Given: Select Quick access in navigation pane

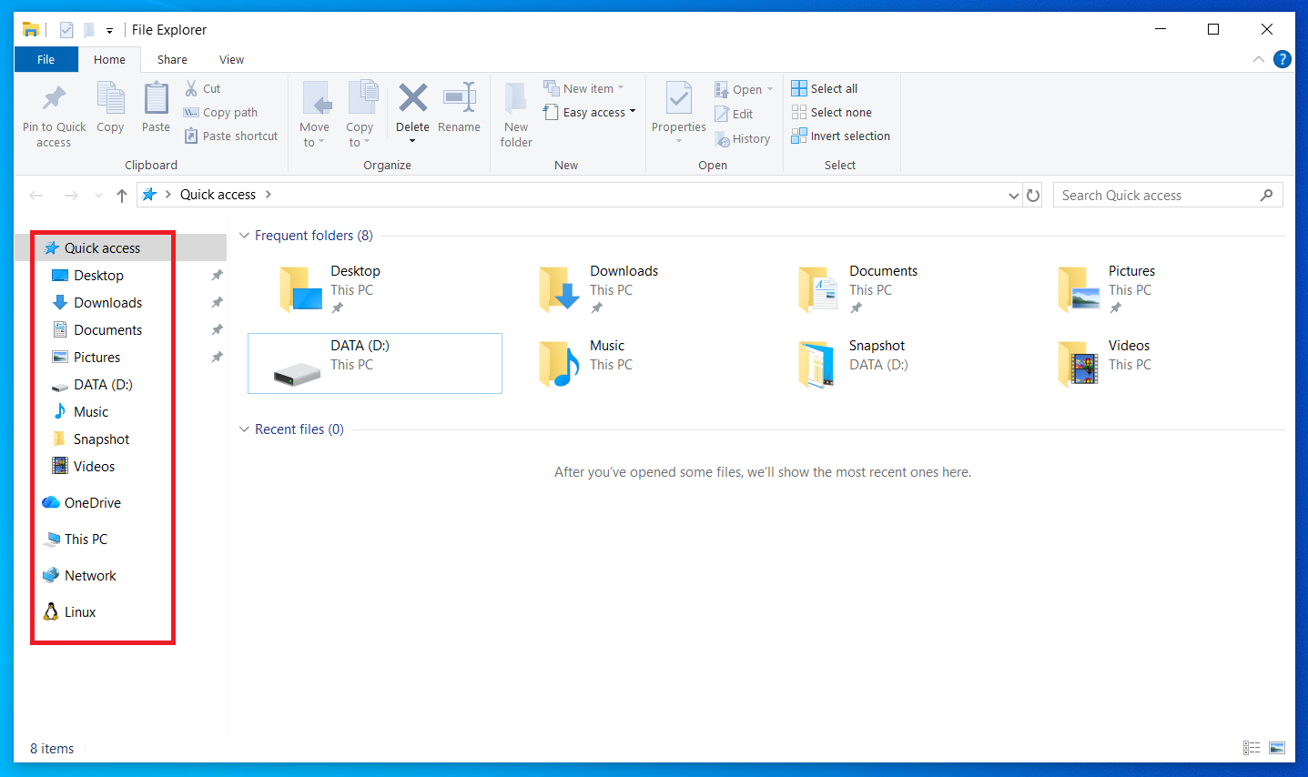Looking at the screenshot, I should click(121, 247).
